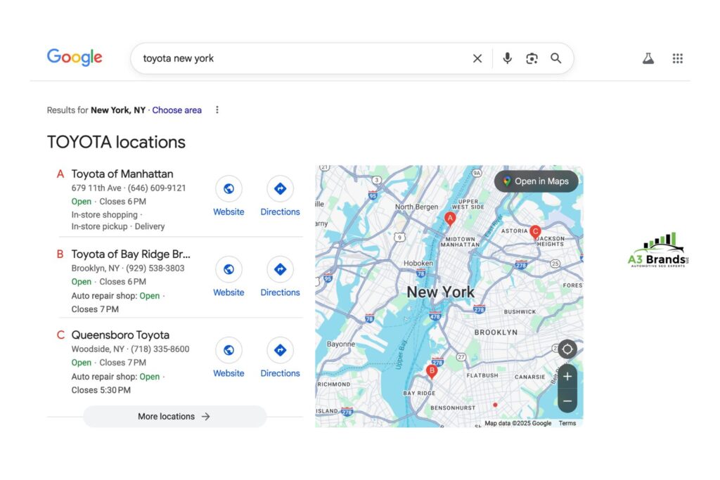Click the TOYOTA locations heading
Screen dimensions: 720x480
tap(116, 142)
